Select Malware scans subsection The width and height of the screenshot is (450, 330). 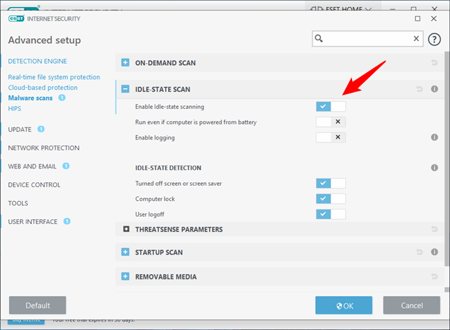click(x=30, y=98)
